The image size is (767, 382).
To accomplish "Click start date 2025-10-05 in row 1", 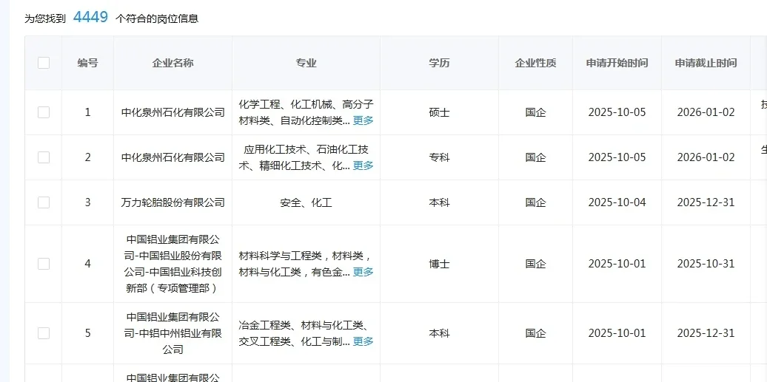I will pos(617,112).
